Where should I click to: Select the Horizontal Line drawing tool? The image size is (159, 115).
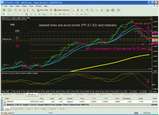18,14
